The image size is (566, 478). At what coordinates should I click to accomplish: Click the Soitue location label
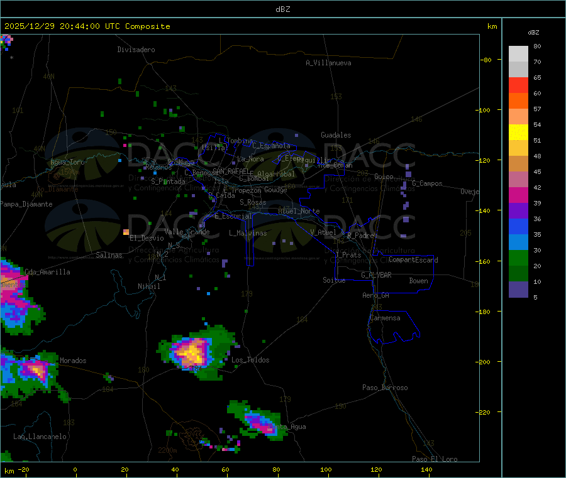[x=334, y=280]
